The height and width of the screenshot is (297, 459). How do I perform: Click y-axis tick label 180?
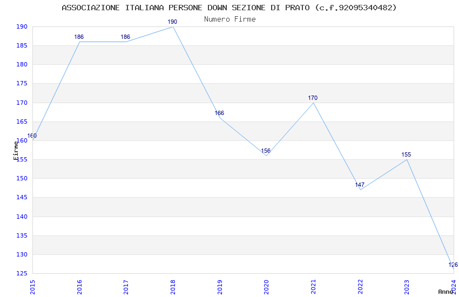(x=22, y=64)
